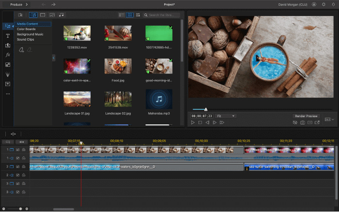Toggle the lock on video track 3
The image size is (339, 212).
24,184
